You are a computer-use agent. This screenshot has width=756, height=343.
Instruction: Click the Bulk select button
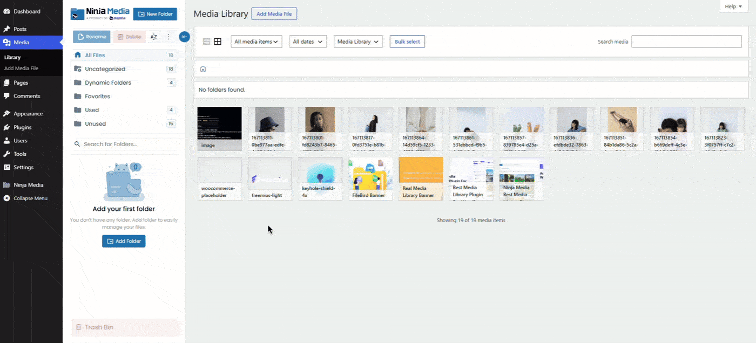[407, 42]
